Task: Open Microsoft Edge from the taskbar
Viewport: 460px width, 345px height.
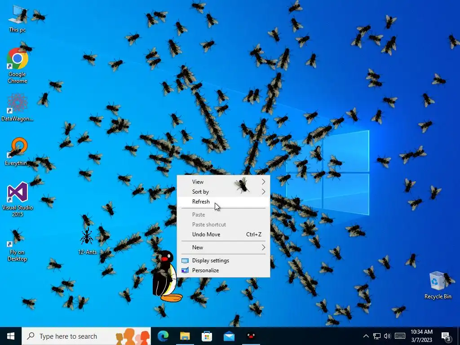Action: coord(163,336)
